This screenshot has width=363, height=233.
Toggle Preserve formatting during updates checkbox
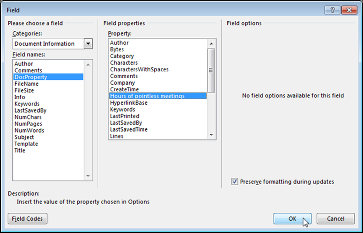tap(234, 182)
